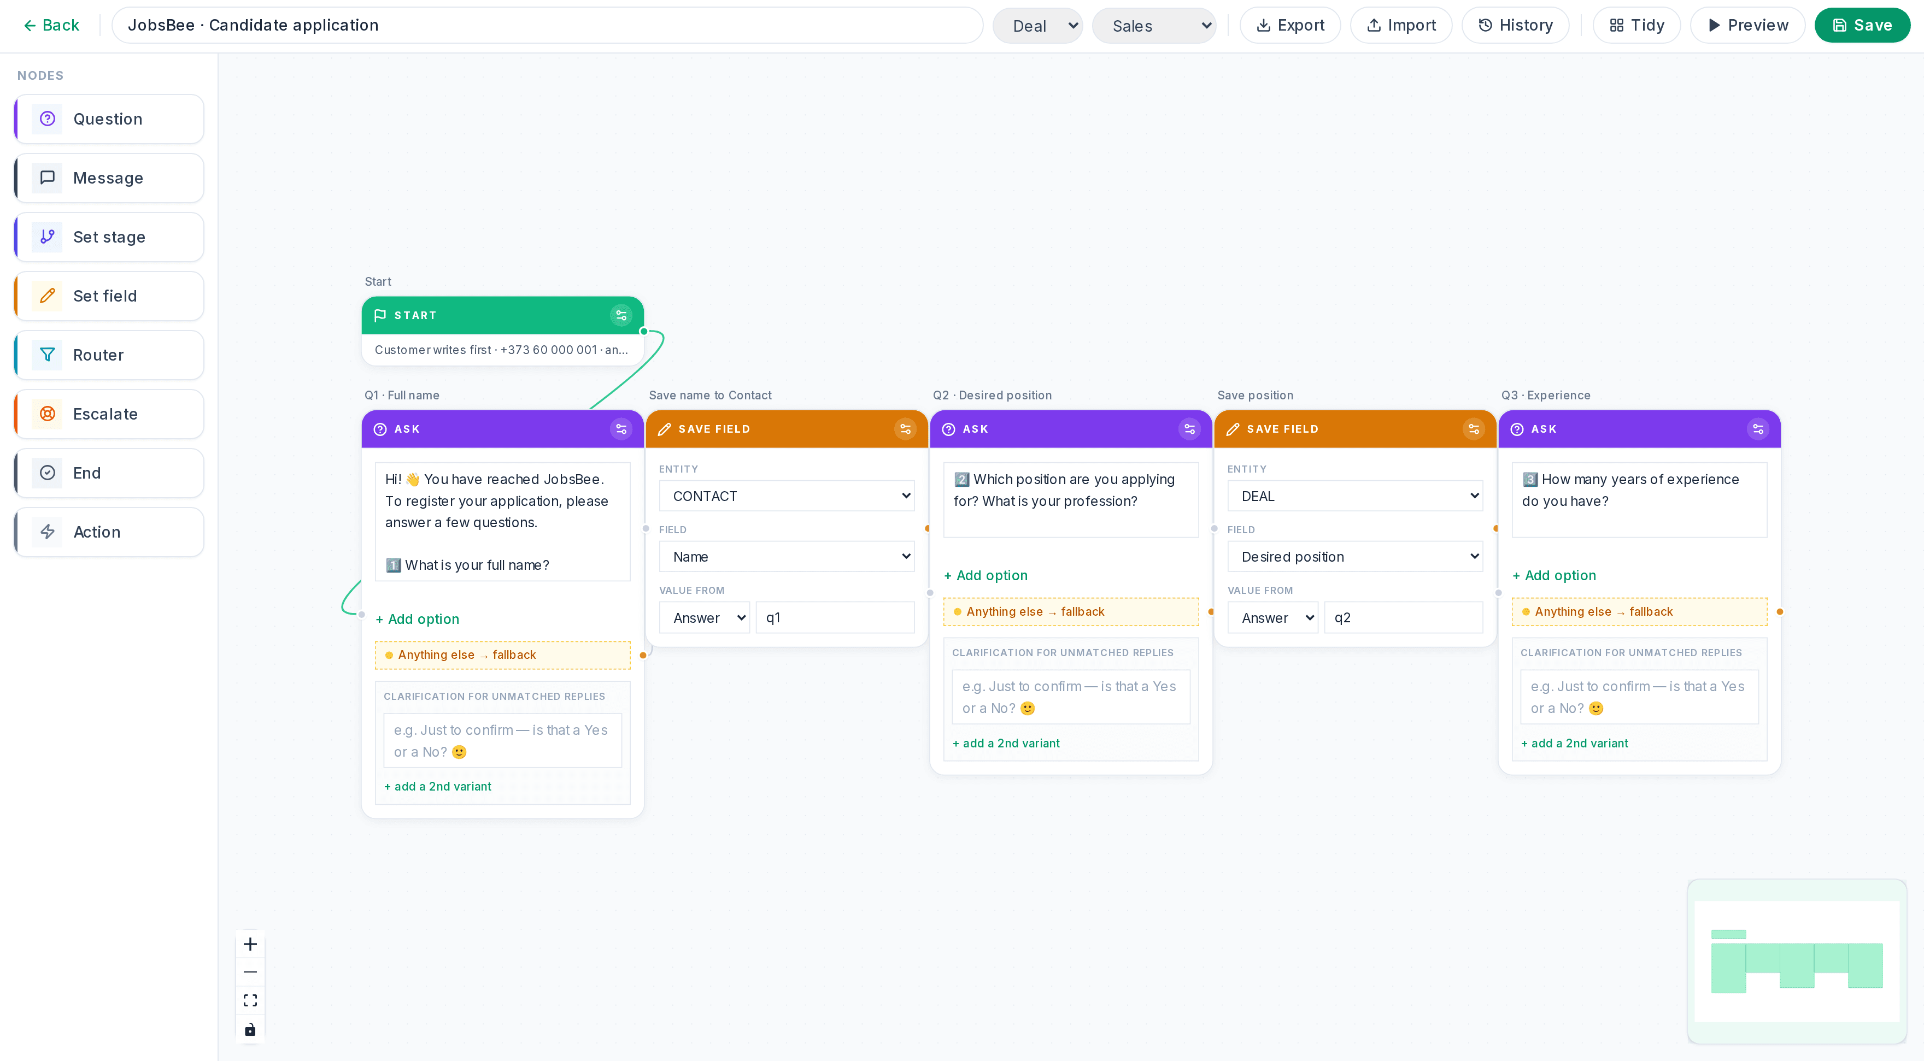Expand the DEAL entity dropdown
This screenshot has width=1924, height=1061.
pos(1355,496)
